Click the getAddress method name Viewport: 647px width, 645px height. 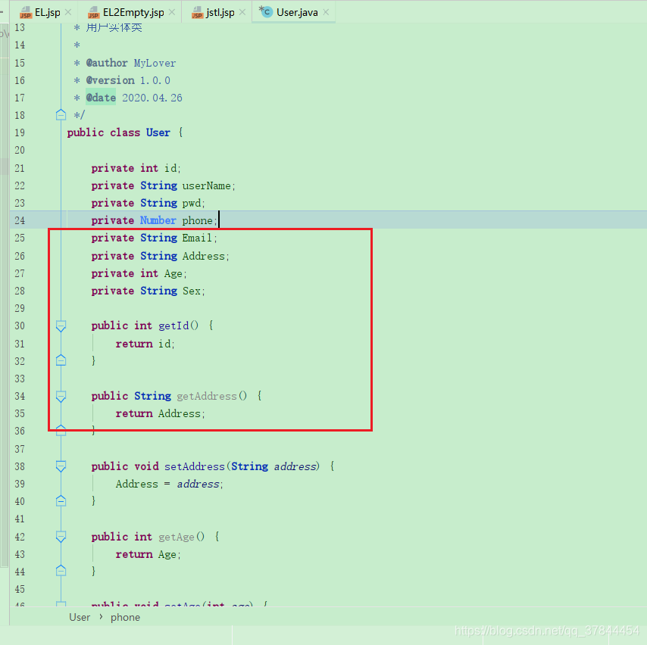coord(207,396)
